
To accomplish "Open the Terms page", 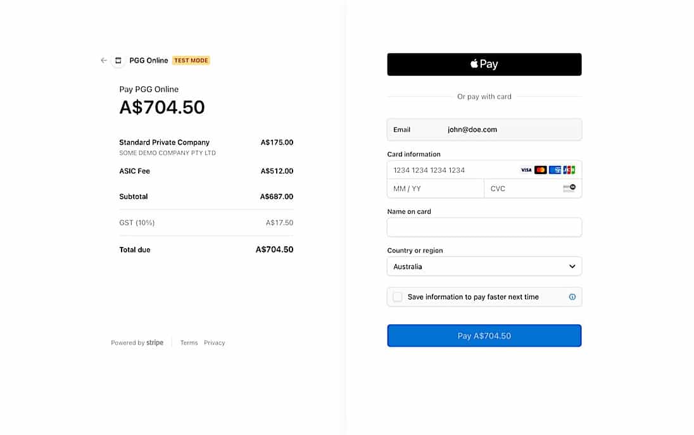I will [189, 343].
